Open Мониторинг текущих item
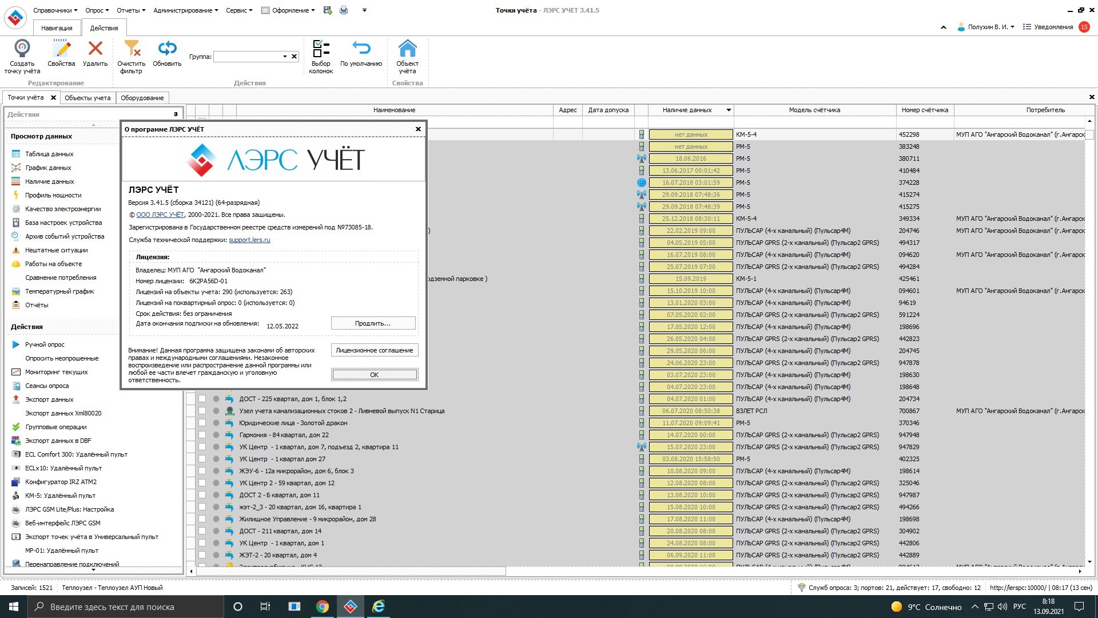The height and width of the screenshot is (618, 1098). click(x=56, y=372)
